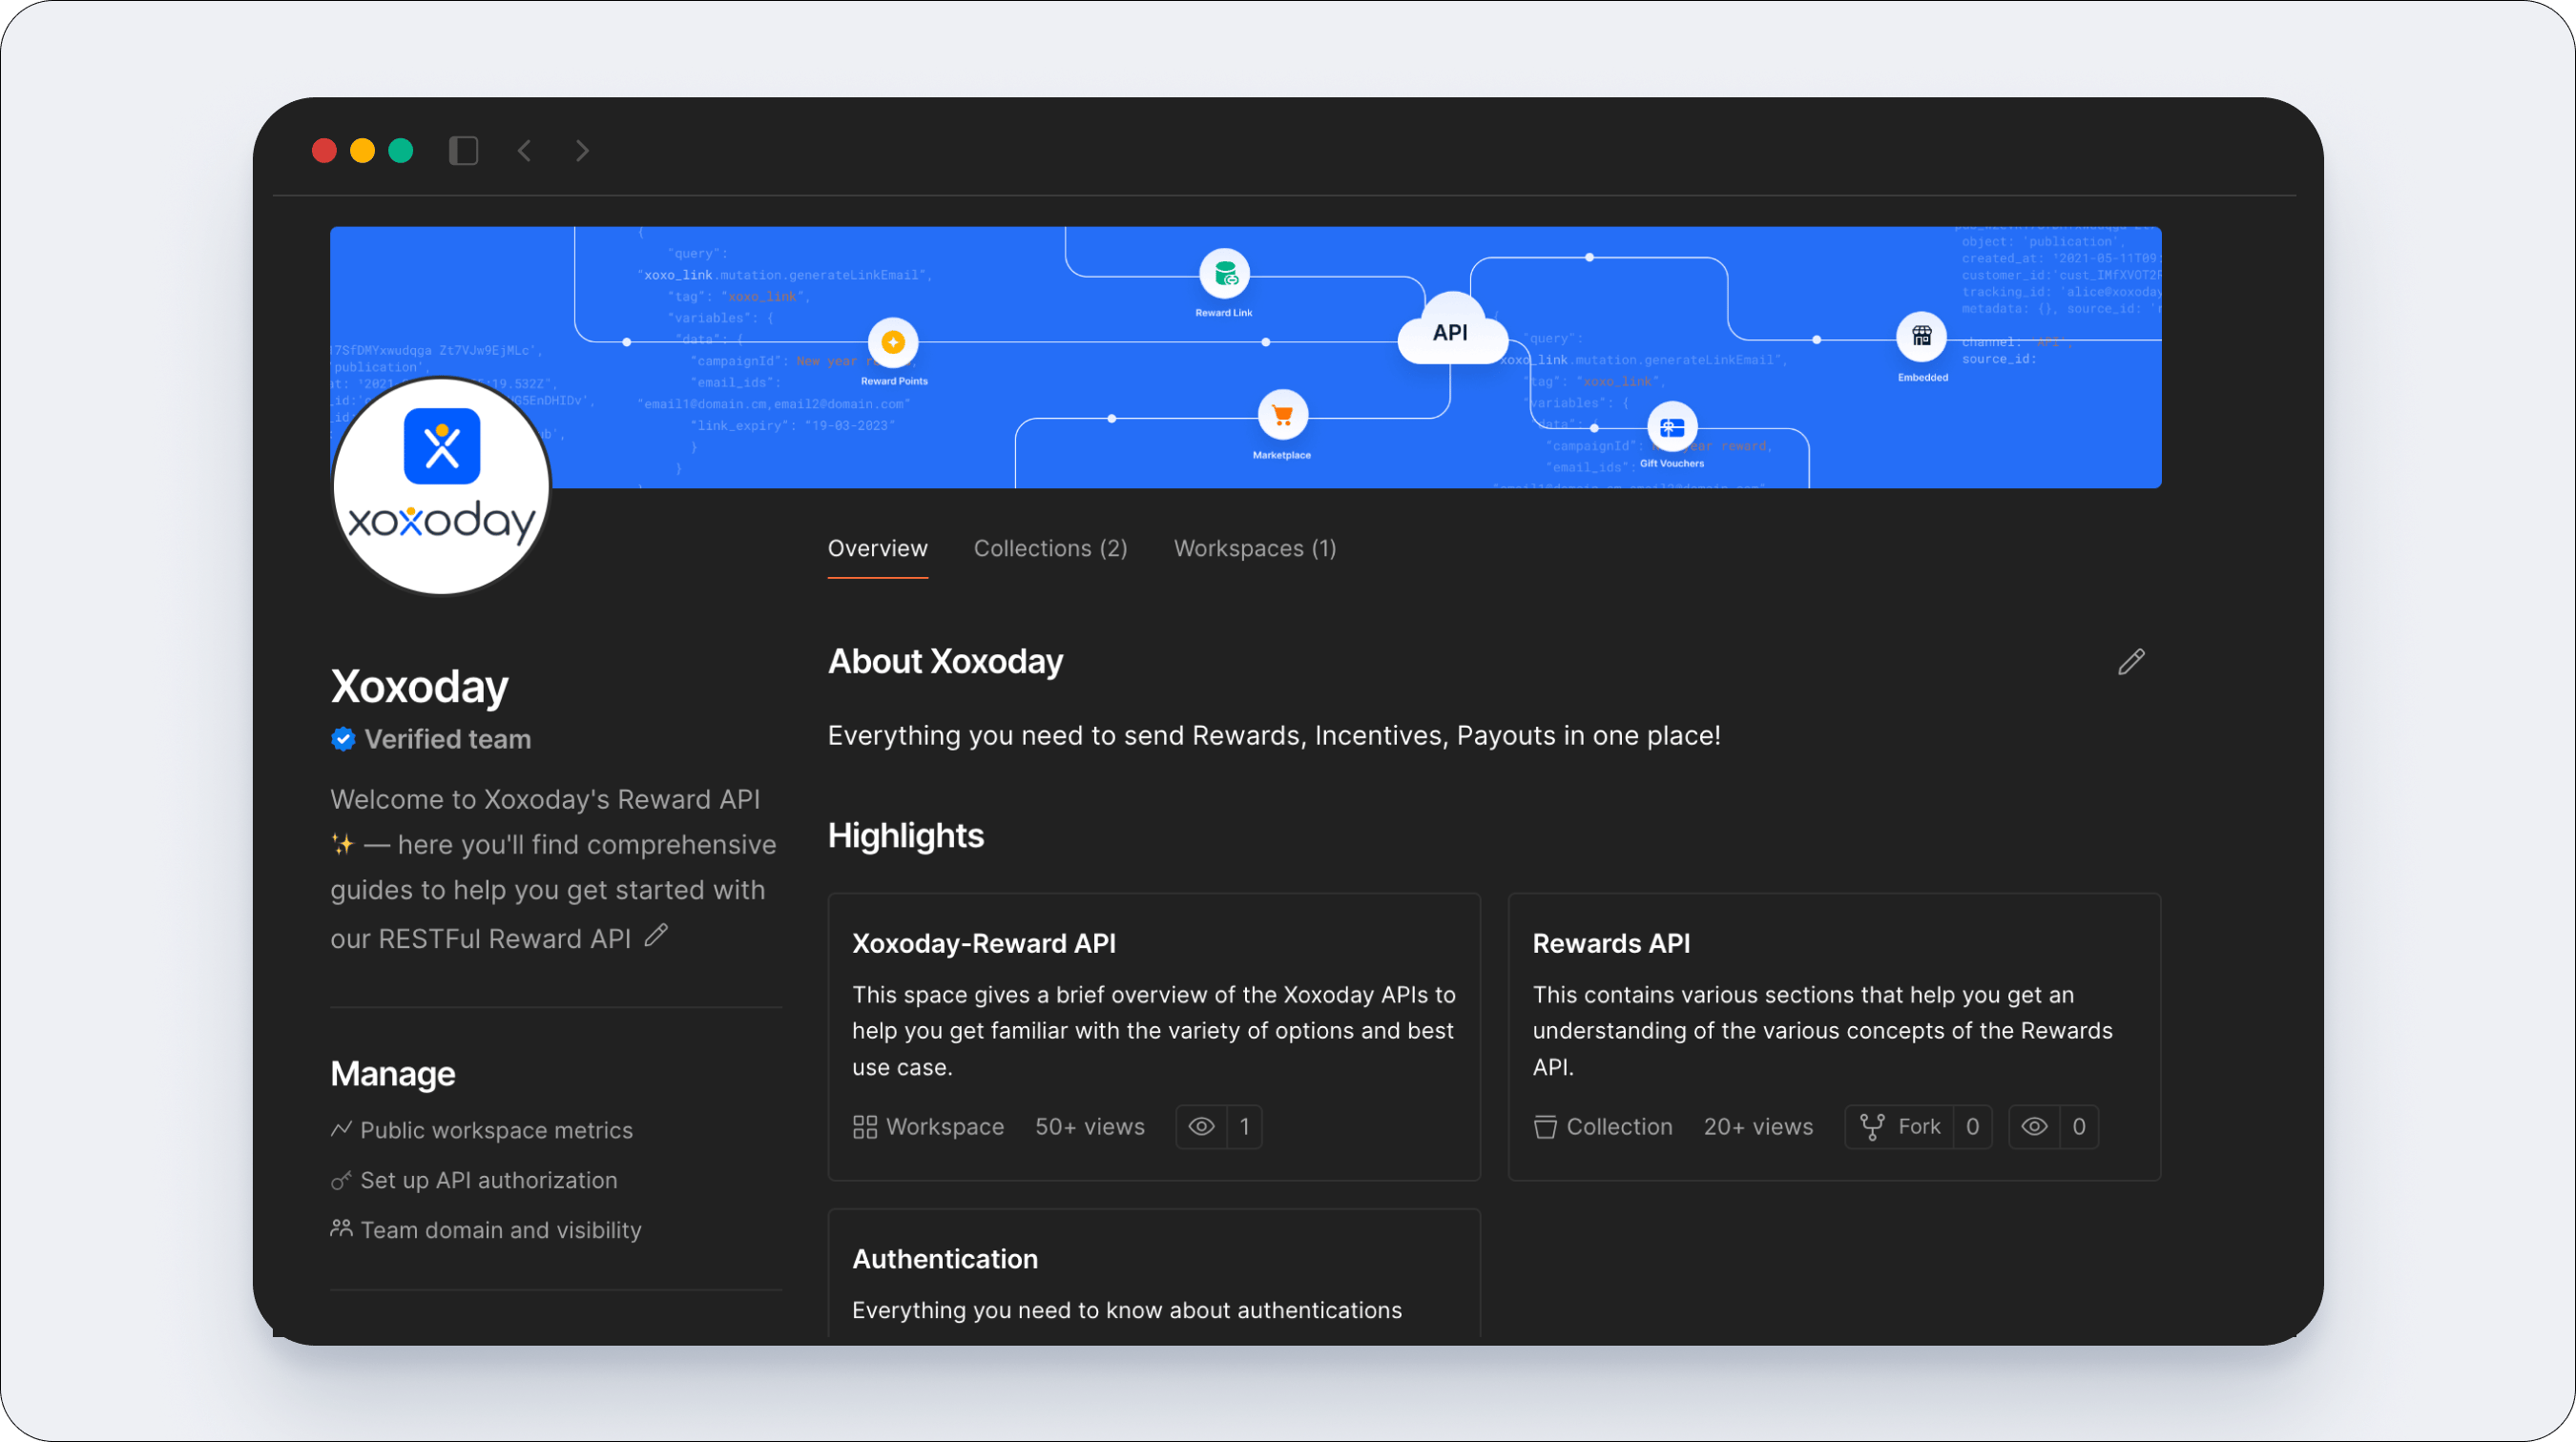
Task: Open the Rewards API highlight
Action: point(1834,1038)
